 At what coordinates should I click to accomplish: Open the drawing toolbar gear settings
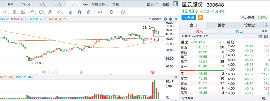[111, 12]
